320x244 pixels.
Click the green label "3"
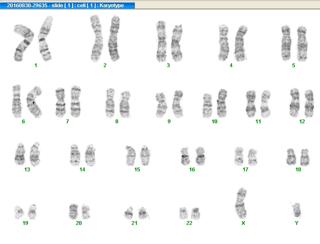coord(168,65)
